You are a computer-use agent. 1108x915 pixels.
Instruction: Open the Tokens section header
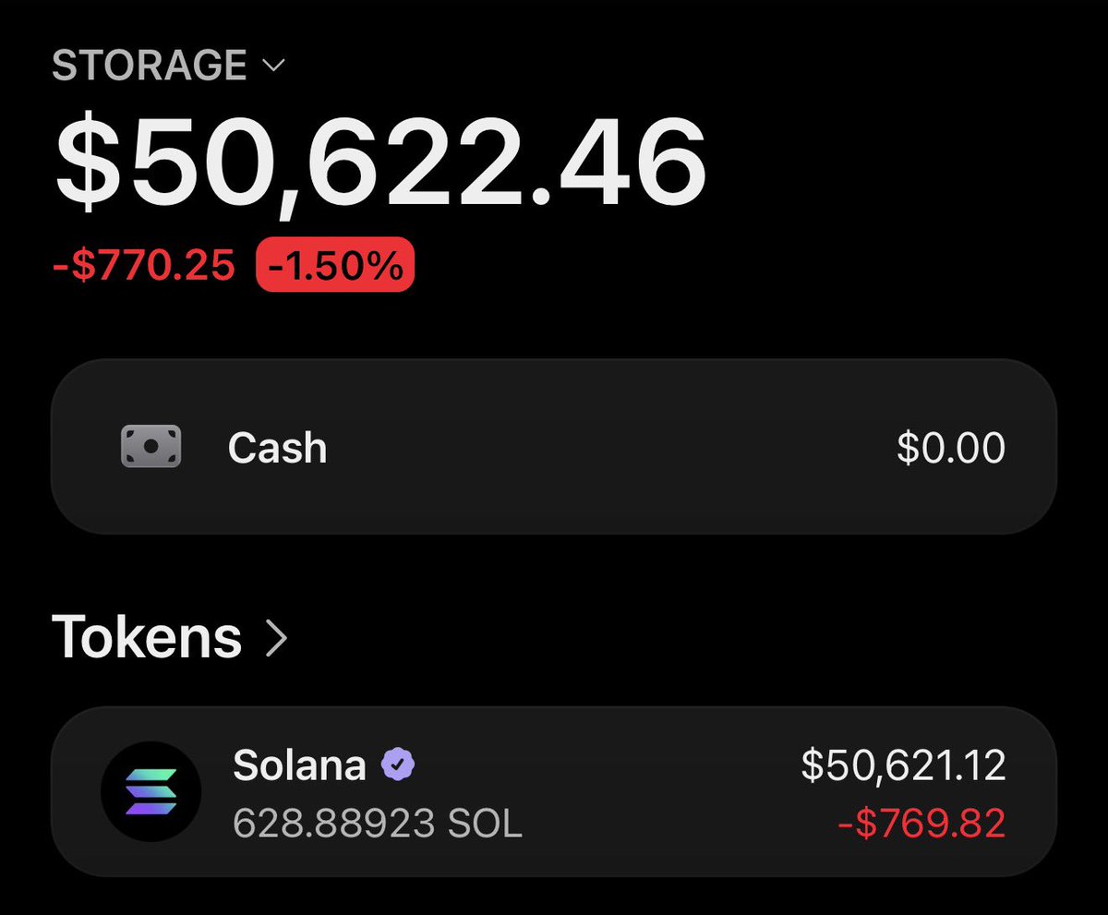click(x=171, y=637)
